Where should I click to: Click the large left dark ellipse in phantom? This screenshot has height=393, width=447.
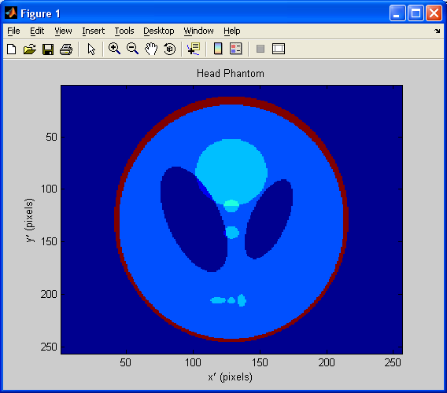click(194, 219)
